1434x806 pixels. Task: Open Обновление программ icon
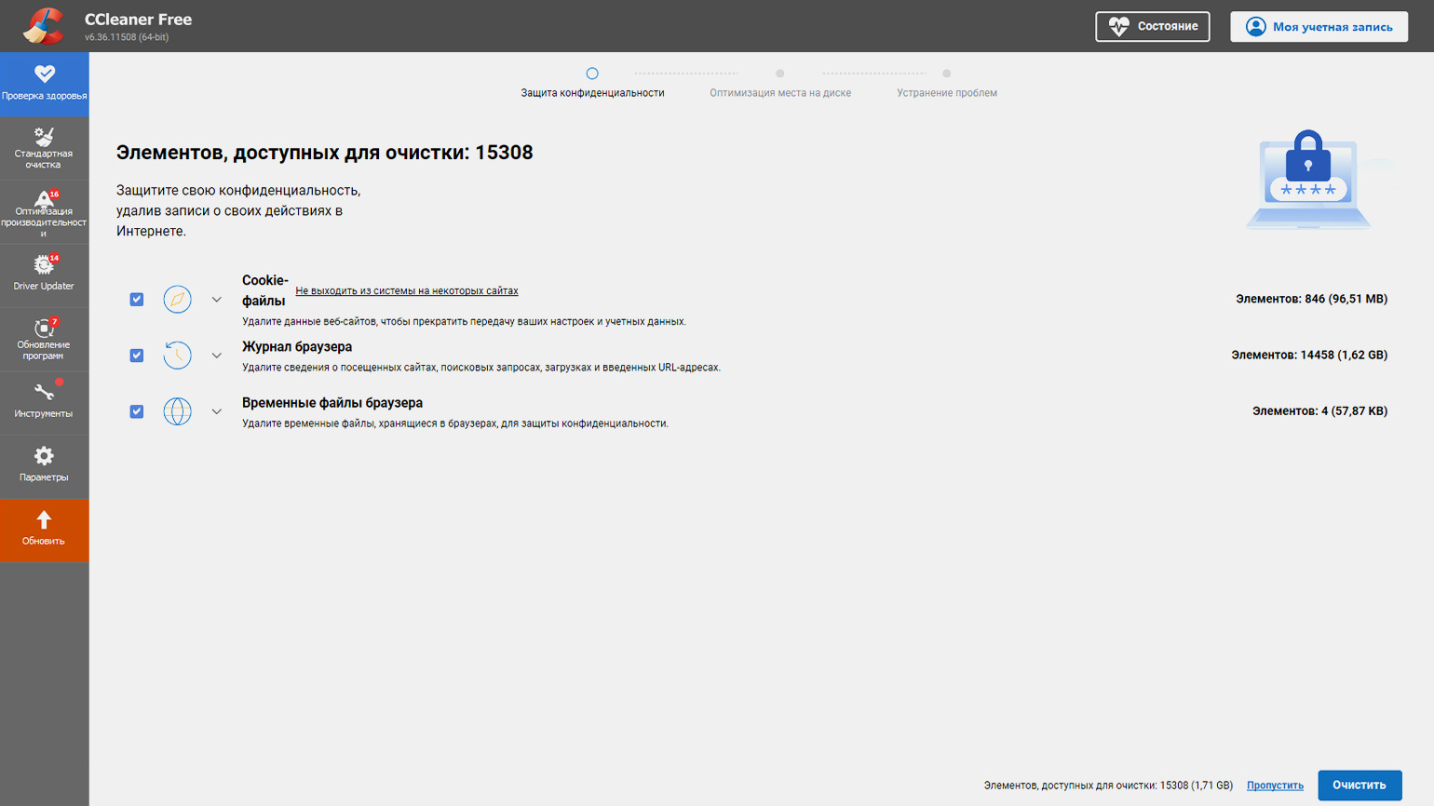pos(44,329)
